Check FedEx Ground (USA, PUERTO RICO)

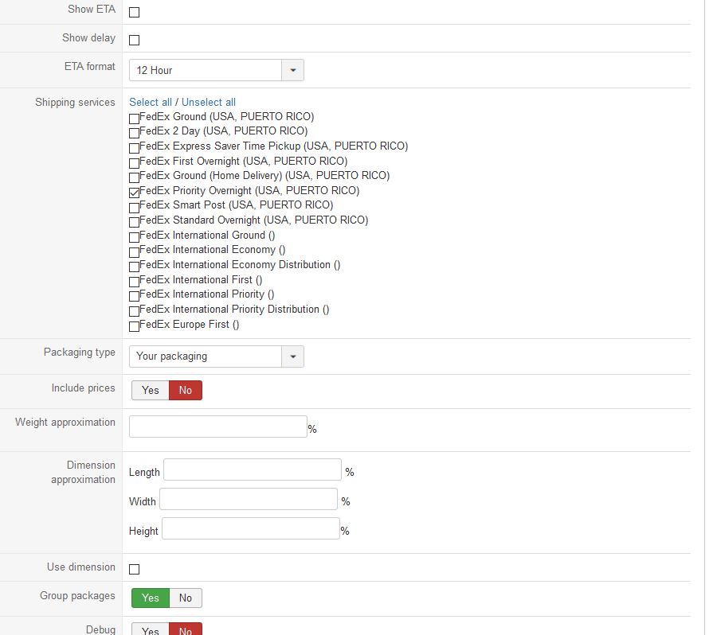point(134,119)
